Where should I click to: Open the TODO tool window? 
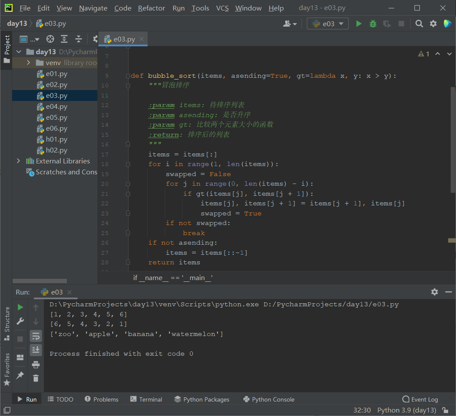(60, 399)
